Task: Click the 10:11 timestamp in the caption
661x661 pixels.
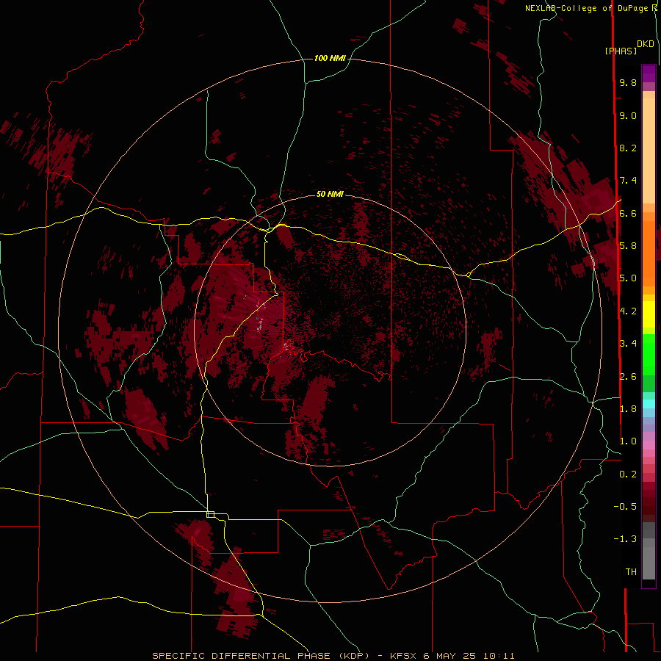Action: (499, 656)
